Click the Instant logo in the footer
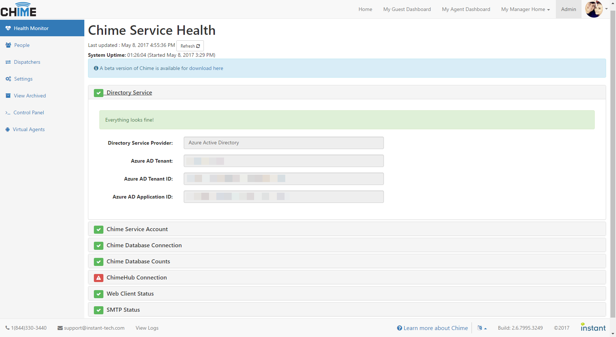 [593, 327]
